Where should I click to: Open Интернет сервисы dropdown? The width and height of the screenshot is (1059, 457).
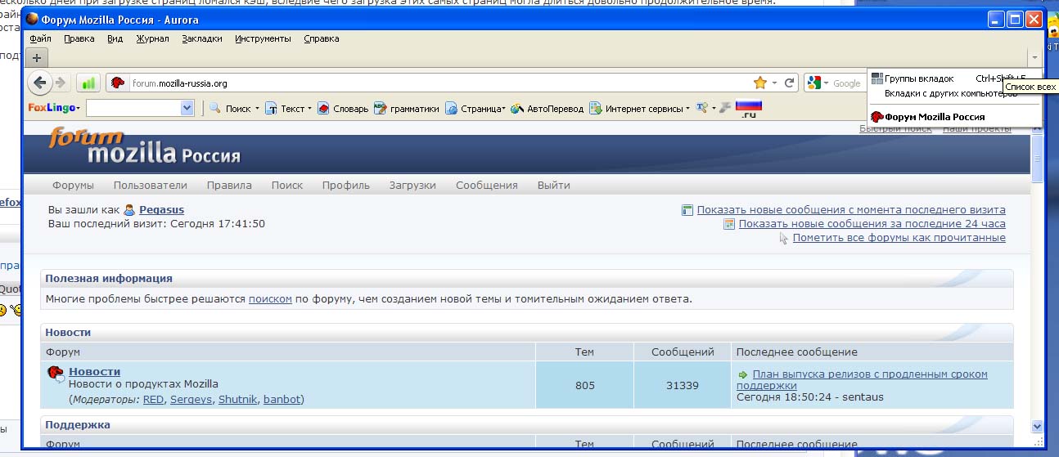[640, 109]
